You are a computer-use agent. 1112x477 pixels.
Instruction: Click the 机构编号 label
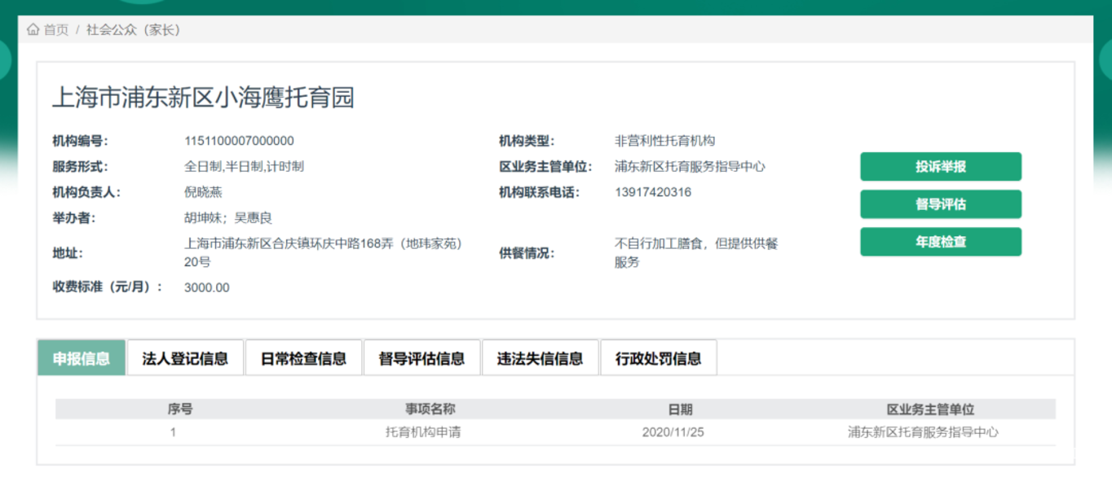(x=80, y=141)
